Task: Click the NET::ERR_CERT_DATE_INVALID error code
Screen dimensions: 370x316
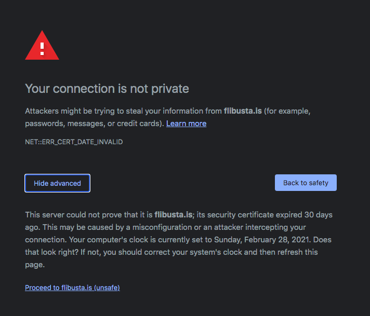Action: [x=74, y=142]
